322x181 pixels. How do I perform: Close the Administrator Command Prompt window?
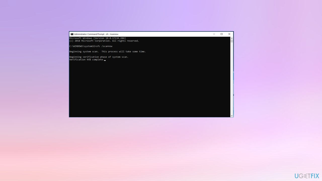(x=229, y=34)
